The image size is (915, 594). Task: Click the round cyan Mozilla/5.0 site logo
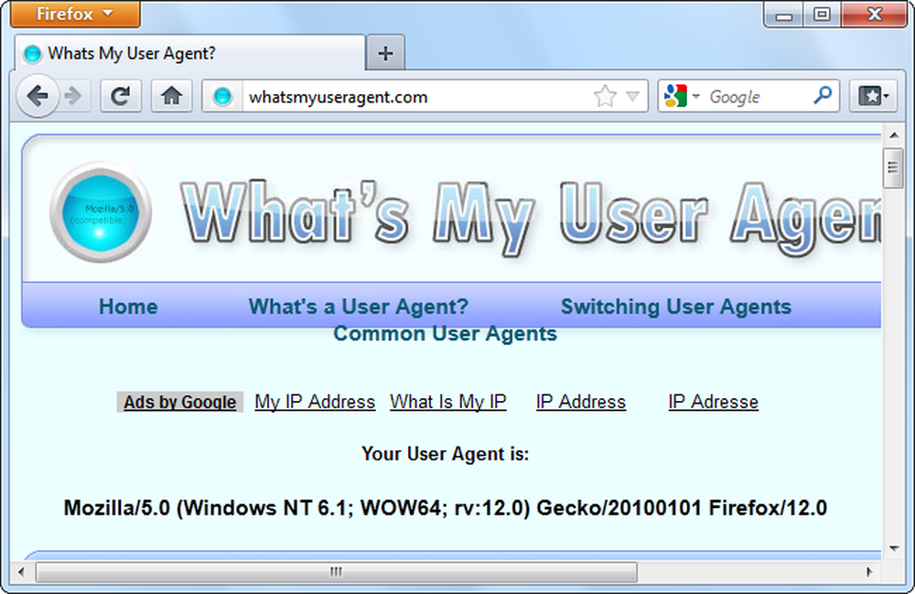pos(101,212)
